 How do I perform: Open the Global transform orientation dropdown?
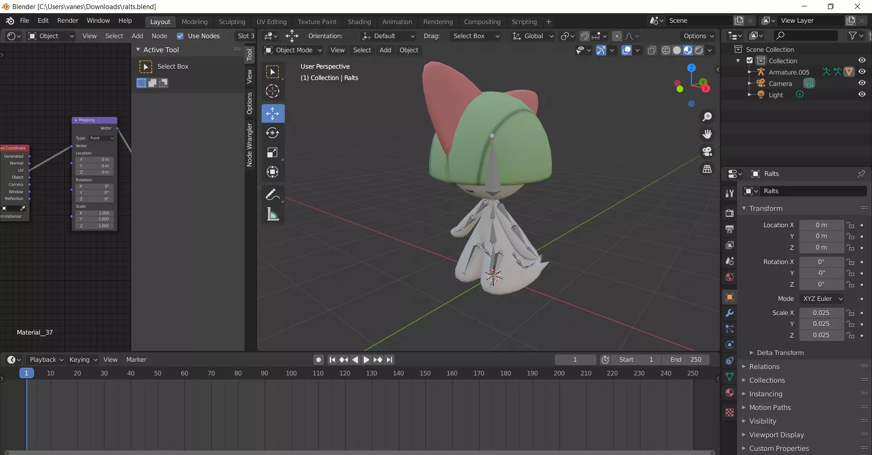pos(533,36)
